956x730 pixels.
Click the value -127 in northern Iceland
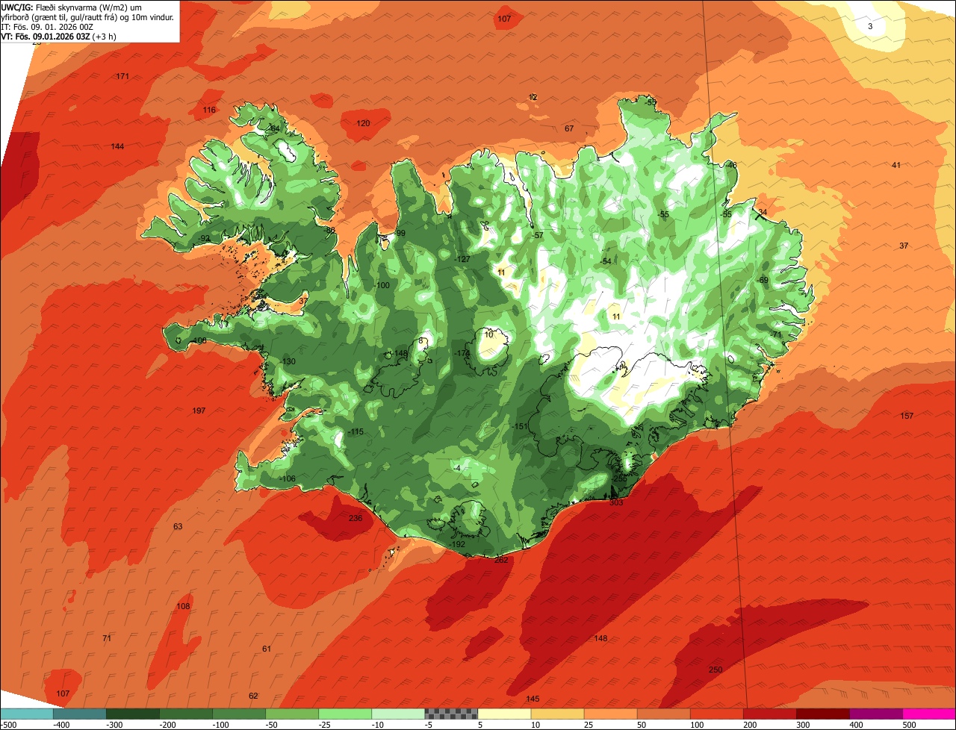point(463,260)
